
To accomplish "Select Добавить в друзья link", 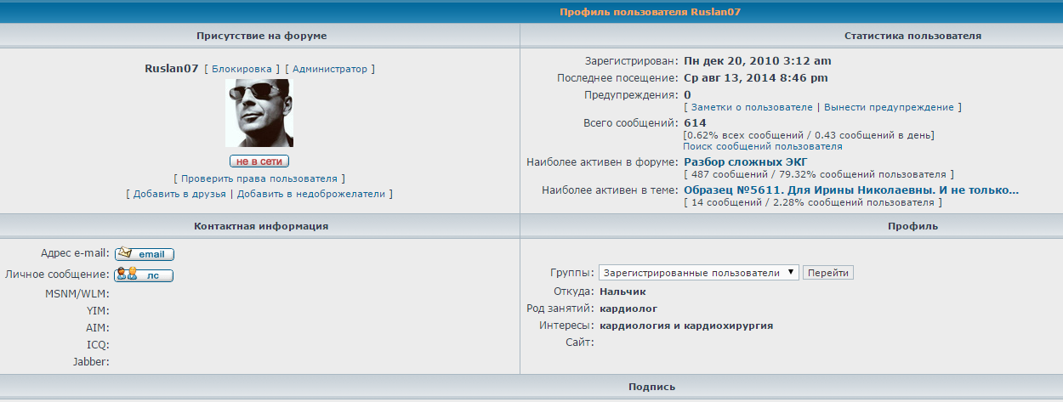I will click(x=179, y=194).
